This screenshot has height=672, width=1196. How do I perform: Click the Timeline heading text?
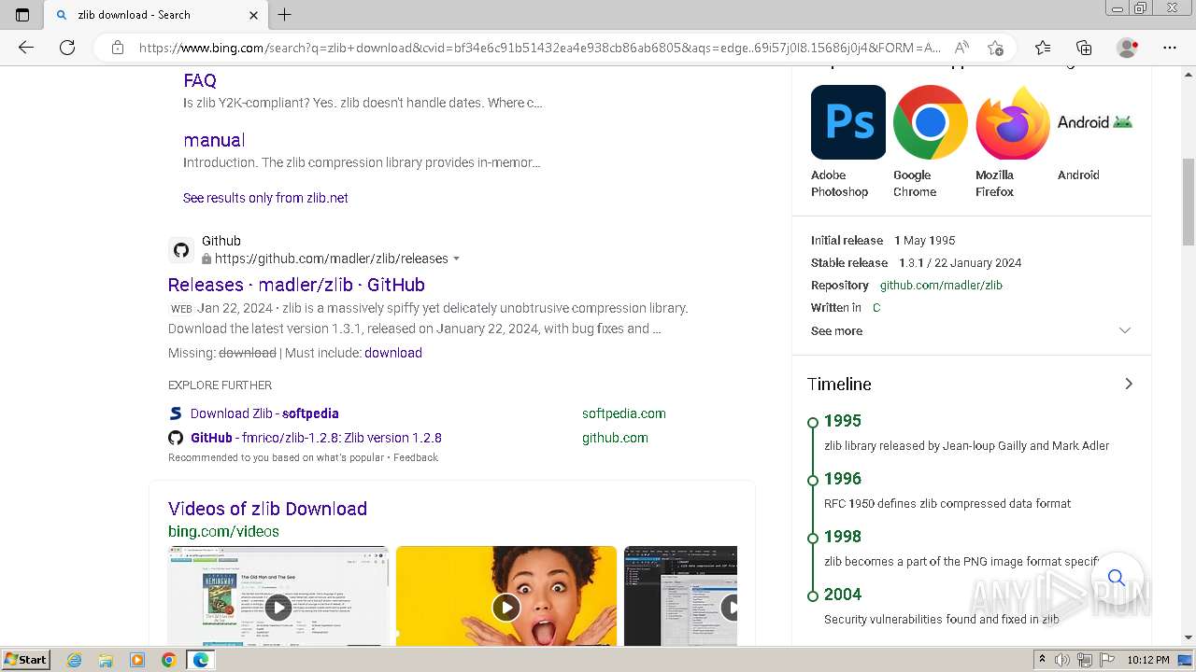(x=839, y=384)
